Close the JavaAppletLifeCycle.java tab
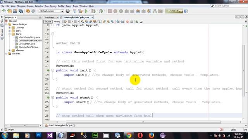This screenshot has height=139, width=248. click(x=92, y=17)
